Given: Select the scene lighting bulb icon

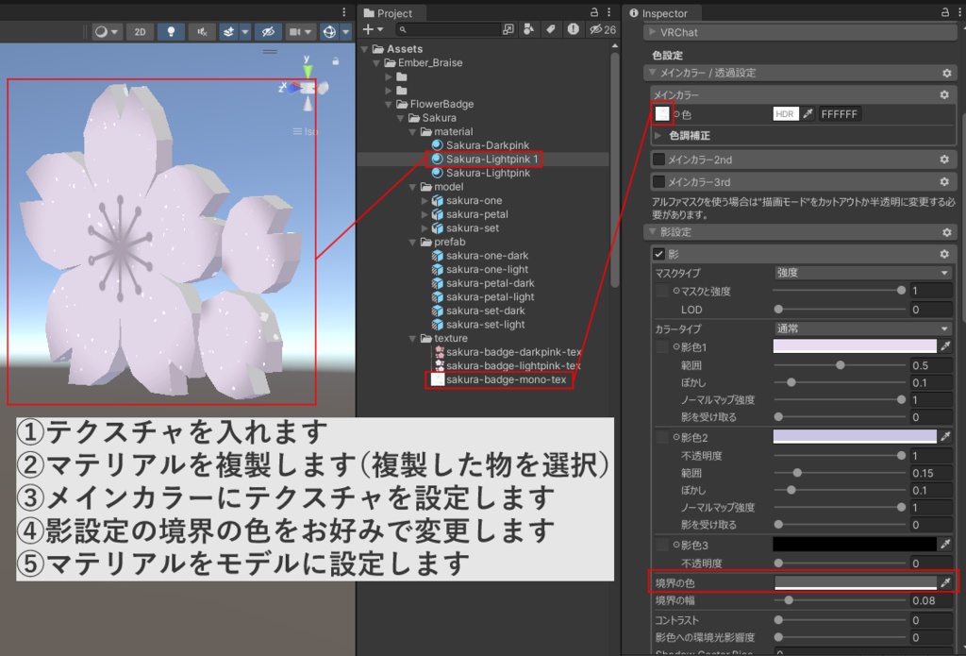Looking at the screenshot, I should pos(170,31).
